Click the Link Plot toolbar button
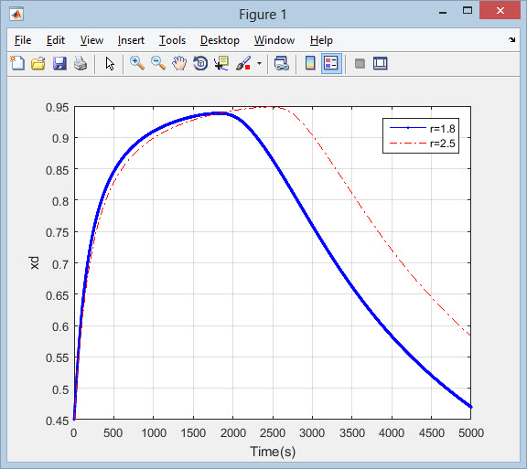Viewport: 527px width, 469px height. pyautogui.click(x=281, y=63)
